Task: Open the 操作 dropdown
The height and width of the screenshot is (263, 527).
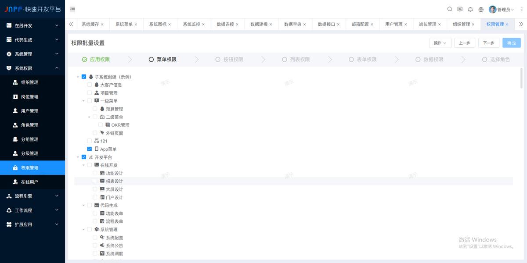Action: tap(440, 42)
